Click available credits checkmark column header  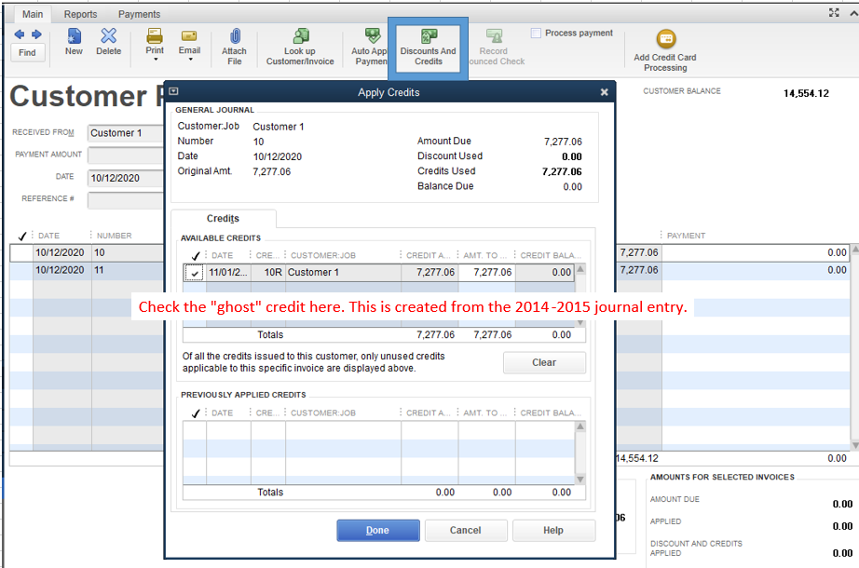[195, 255]
